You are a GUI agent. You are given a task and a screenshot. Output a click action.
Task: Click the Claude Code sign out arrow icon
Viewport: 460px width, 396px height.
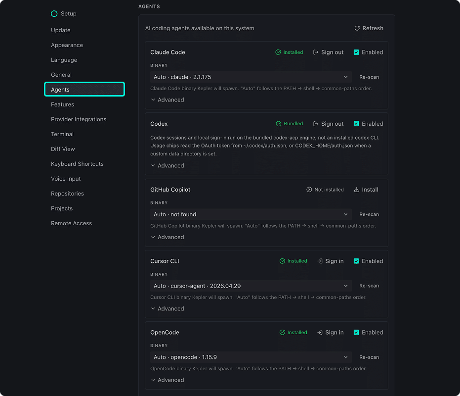pos(316,52)
